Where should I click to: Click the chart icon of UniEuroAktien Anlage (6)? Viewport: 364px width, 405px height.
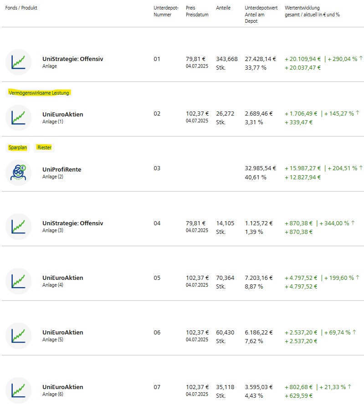click(18, 390)
